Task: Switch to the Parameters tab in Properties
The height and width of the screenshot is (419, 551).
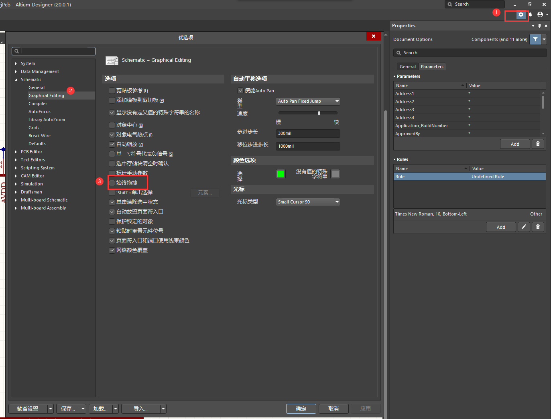Action: 432,67
